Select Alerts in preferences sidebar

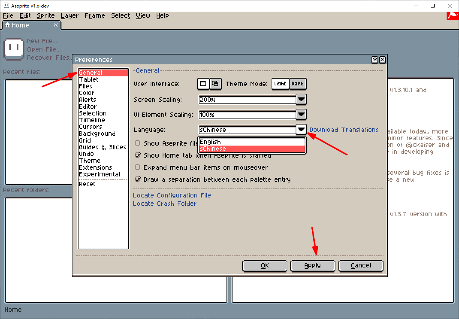(x=103, y=100)
